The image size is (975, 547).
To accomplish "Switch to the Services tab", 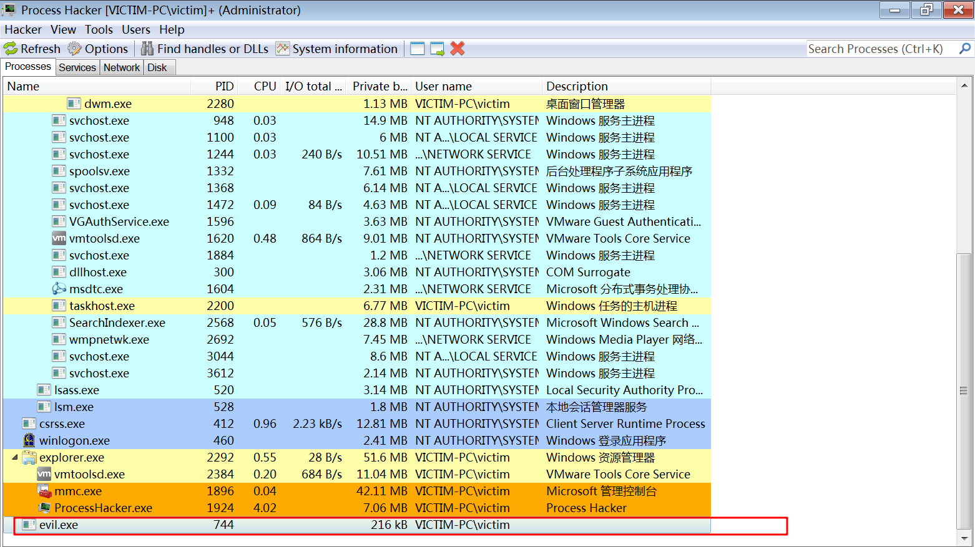I will tap(77, 67).
